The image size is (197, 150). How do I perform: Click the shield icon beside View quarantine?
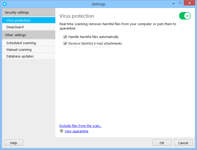click(x=61, y=131)
